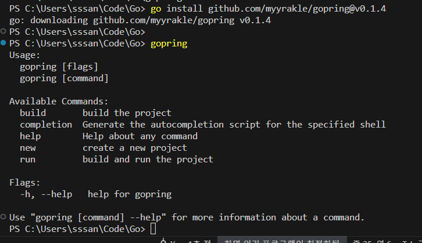Click the 'Available Commands:' heading
The image size is (422, 243).
(x=59, y=101)
